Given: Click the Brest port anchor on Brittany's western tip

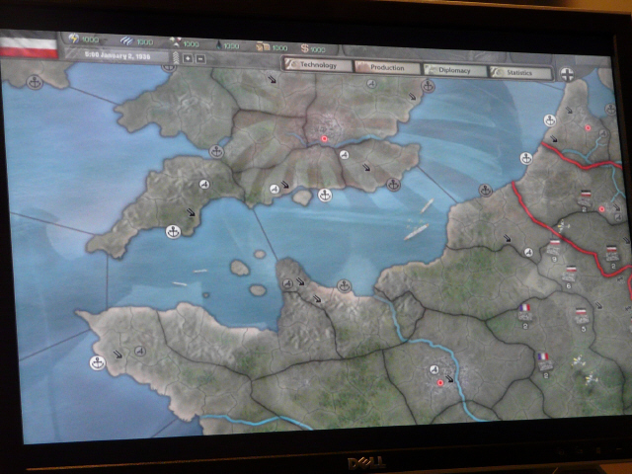Looking at the screenshot, I should coord(97,362).
